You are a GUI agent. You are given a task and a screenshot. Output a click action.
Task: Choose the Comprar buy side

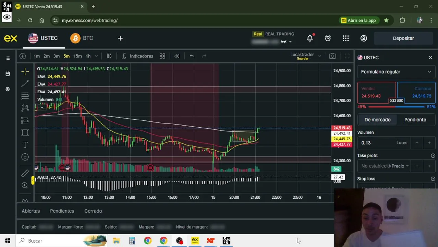tap(416, 93)
